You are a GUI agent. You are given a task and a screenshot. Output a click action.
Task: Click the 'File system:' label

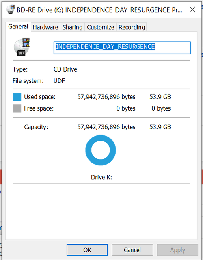pos(28,81)
